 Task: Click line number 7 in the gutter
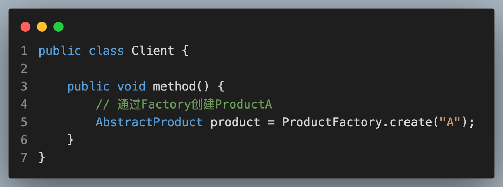point(24,158)
